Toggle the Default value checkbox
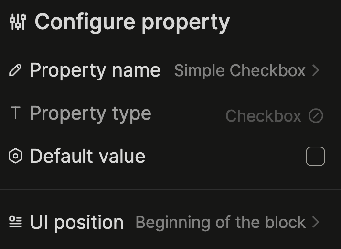The width and height of the screenshot is (341, 249). [x=315, y=156]
